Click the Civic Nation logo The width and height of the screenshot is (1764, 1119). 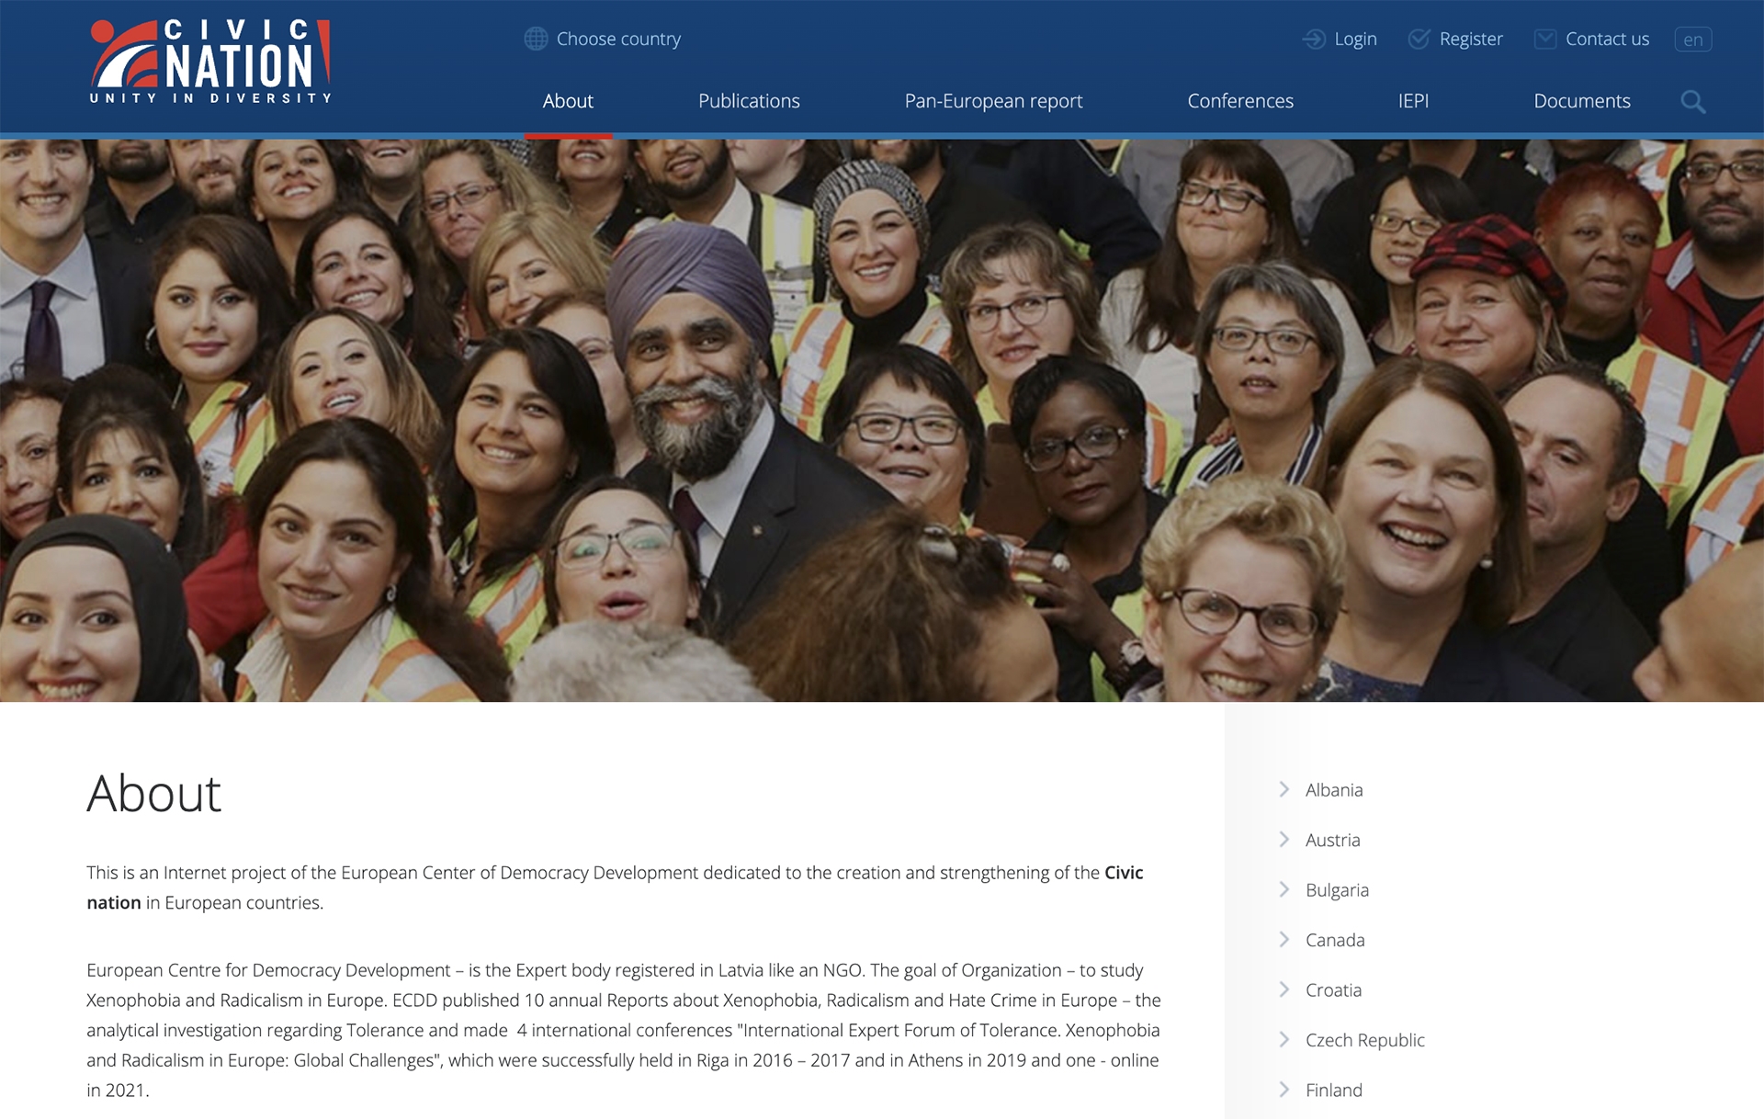pyautogui.click(x=210, y=61)
